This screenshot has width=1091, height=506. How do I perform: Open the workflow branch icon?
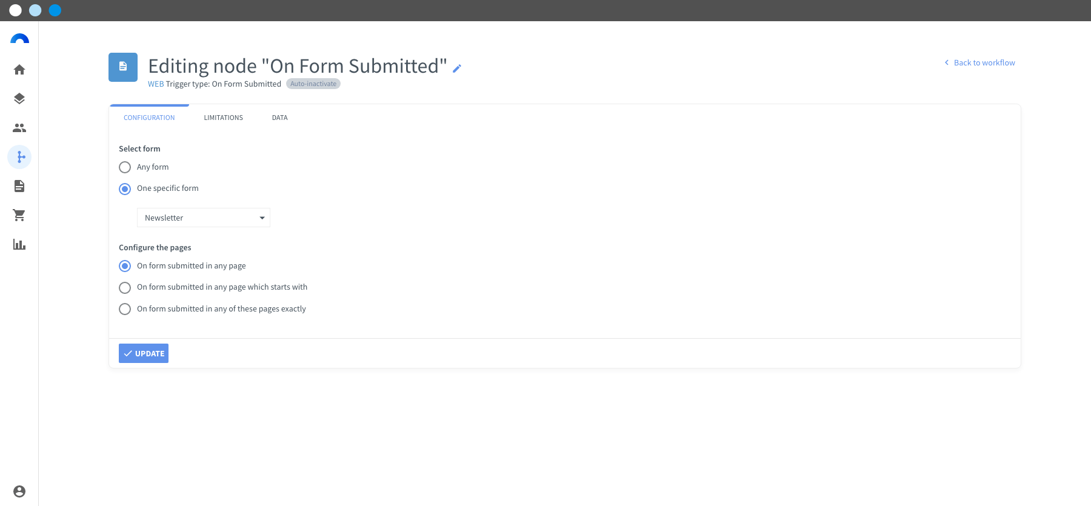(x=19, y=157)
